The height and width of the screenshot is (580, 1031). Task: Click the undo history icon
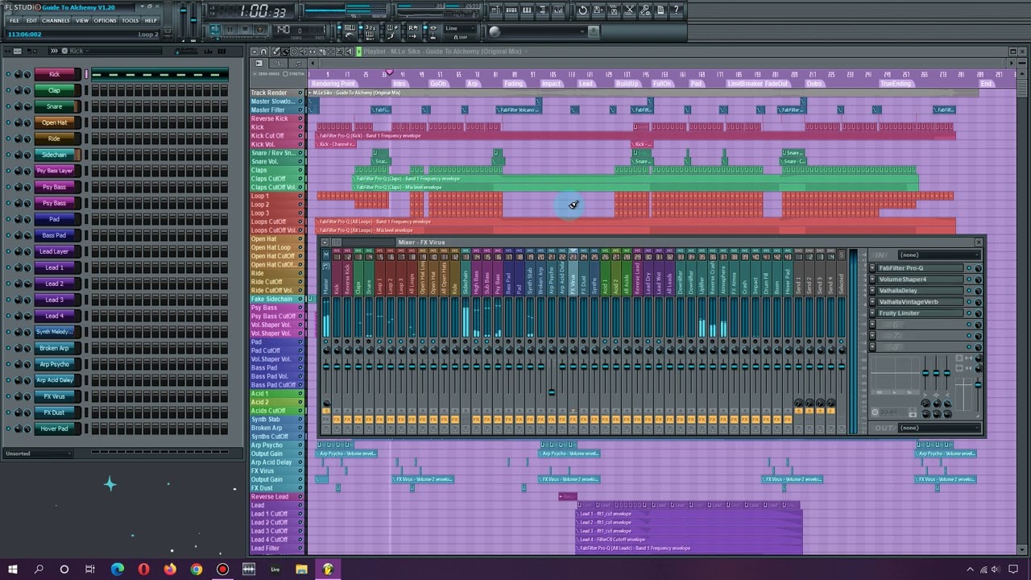coord(582,10)
